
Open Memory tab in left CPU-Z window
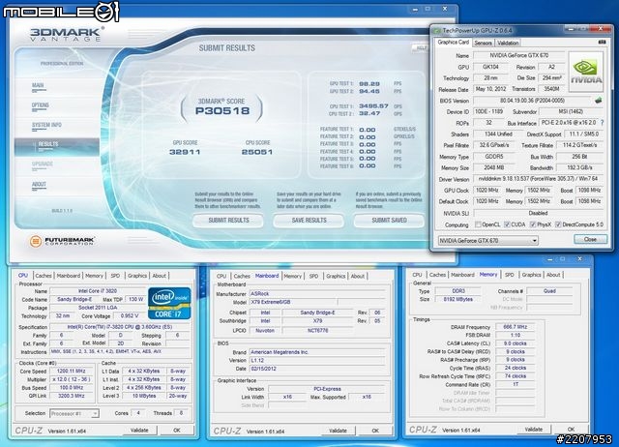pyautogui.click(x=94, y=276)
